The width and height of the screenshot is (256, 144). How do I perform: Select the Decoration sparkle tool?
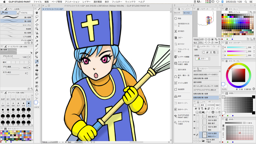point(37,41)
